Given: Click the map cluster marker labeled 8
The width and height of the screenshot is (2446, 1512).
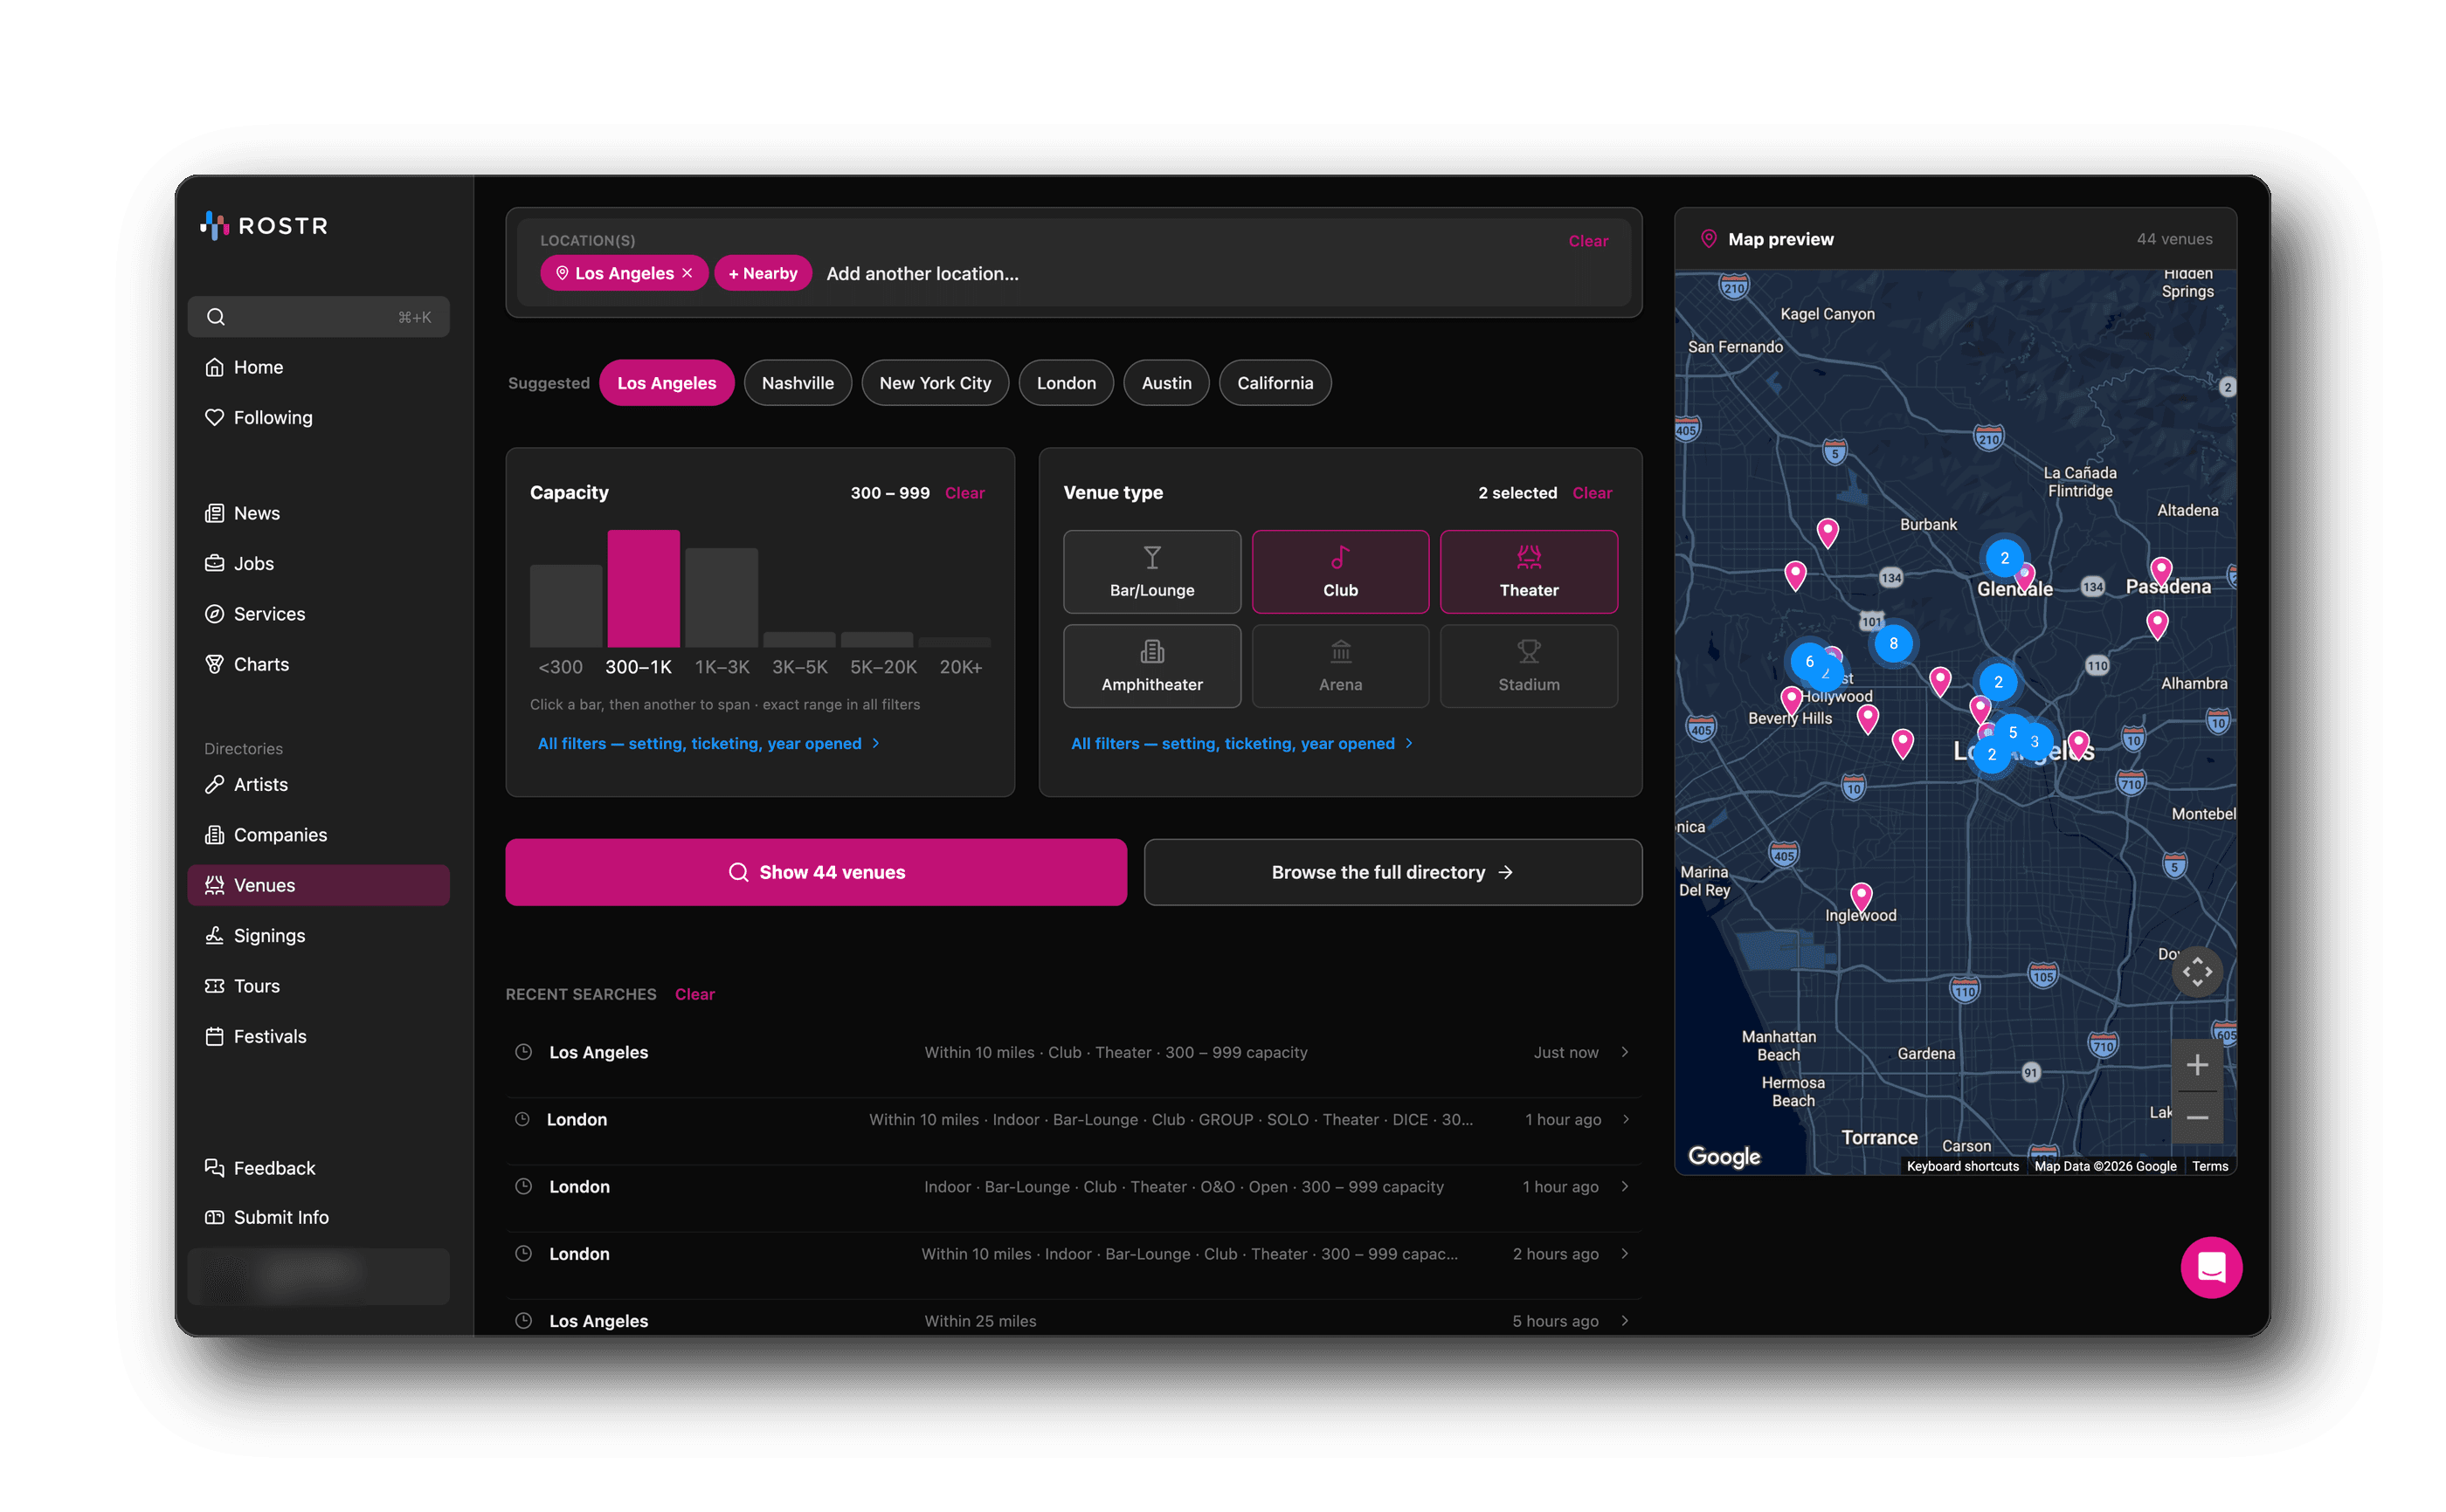Looking at the screenshot, I should click(1892, 643).
